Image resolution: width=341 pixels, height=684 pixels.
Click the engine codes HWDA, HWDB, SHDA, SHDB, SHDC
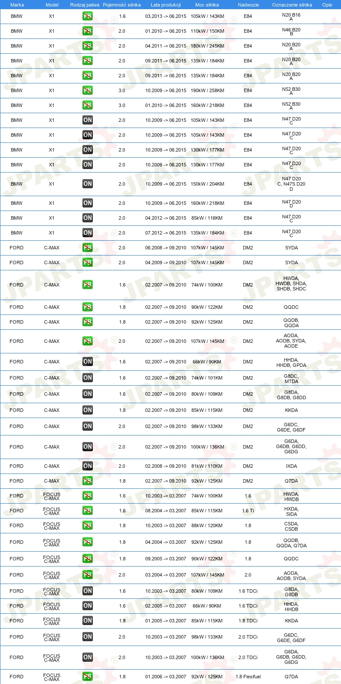click(291, 285)
